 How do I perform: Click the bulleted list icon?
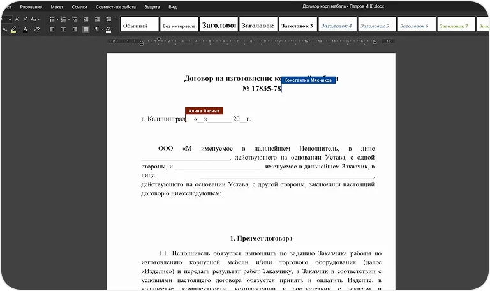coord(52,19)
